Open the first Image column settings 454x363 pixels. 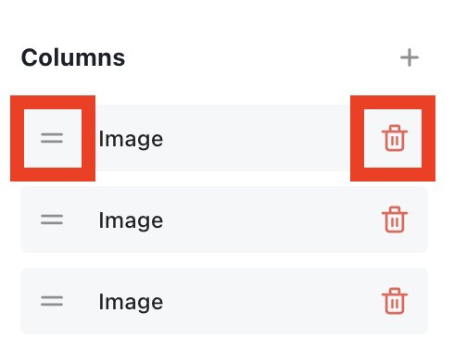[x=224, y=138]
